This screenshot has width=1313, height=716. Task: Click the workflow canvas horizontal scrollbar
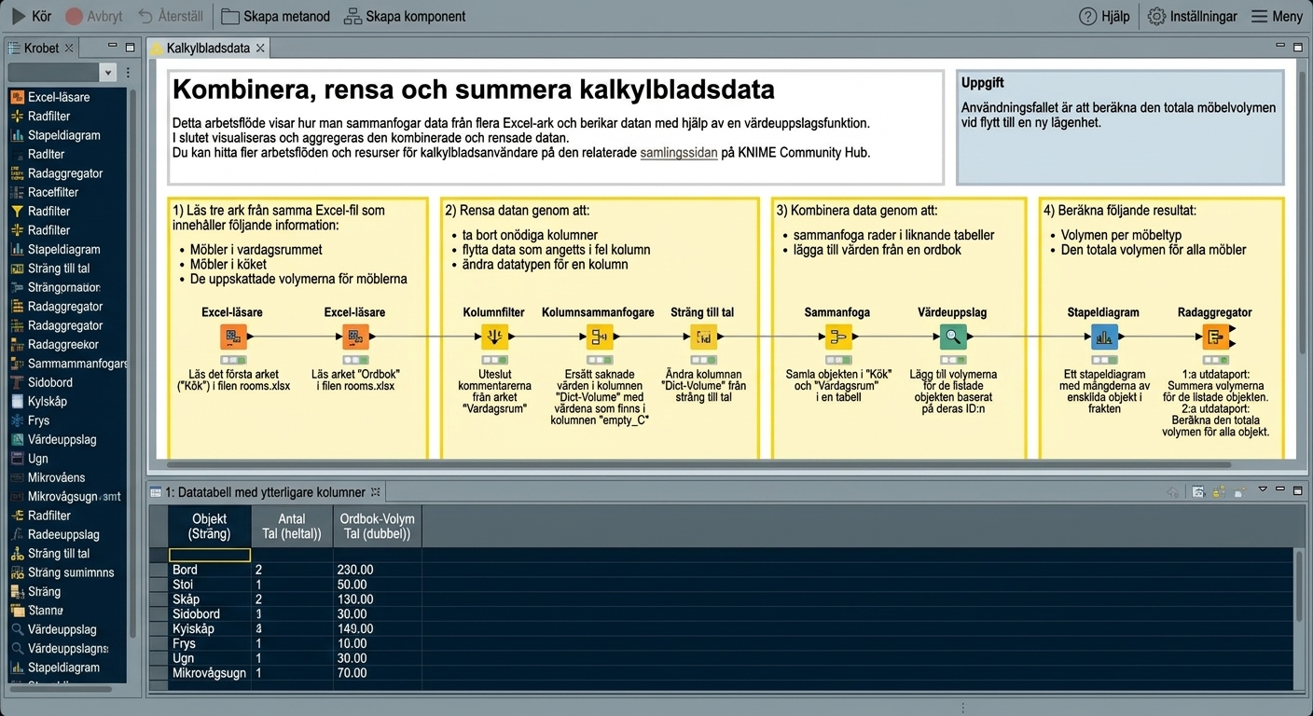click(x=699, y=464)
